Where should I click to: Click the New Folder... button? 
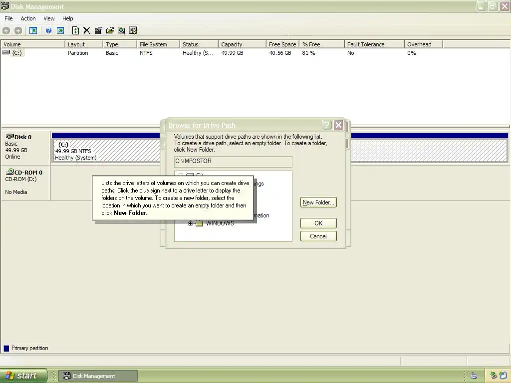click(x=318, y=202)
